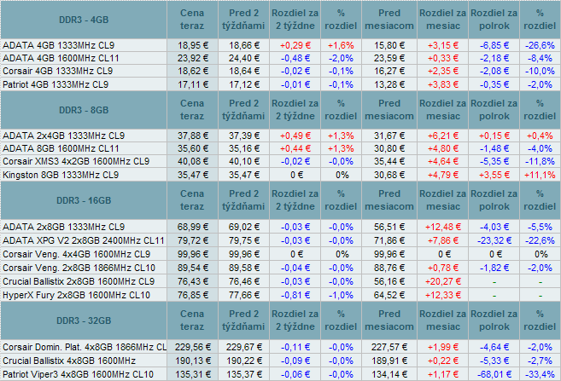Viewport: 561px width, 381px height.
Task: Select current price 68,99 € cell
Action: (x=193, y=227)
